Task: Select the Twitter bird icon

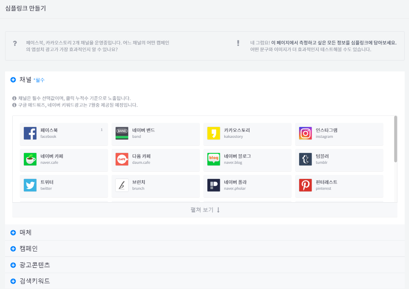Action: 30,185
